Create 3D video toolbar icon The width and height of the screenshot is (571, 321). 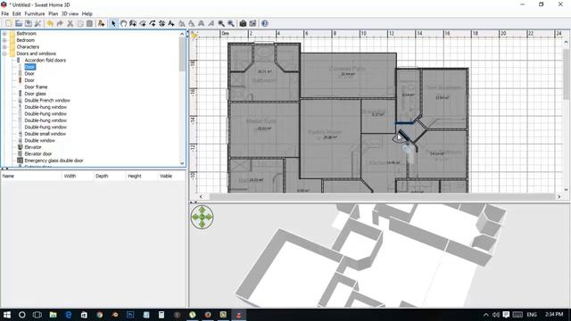pos(252,24)
